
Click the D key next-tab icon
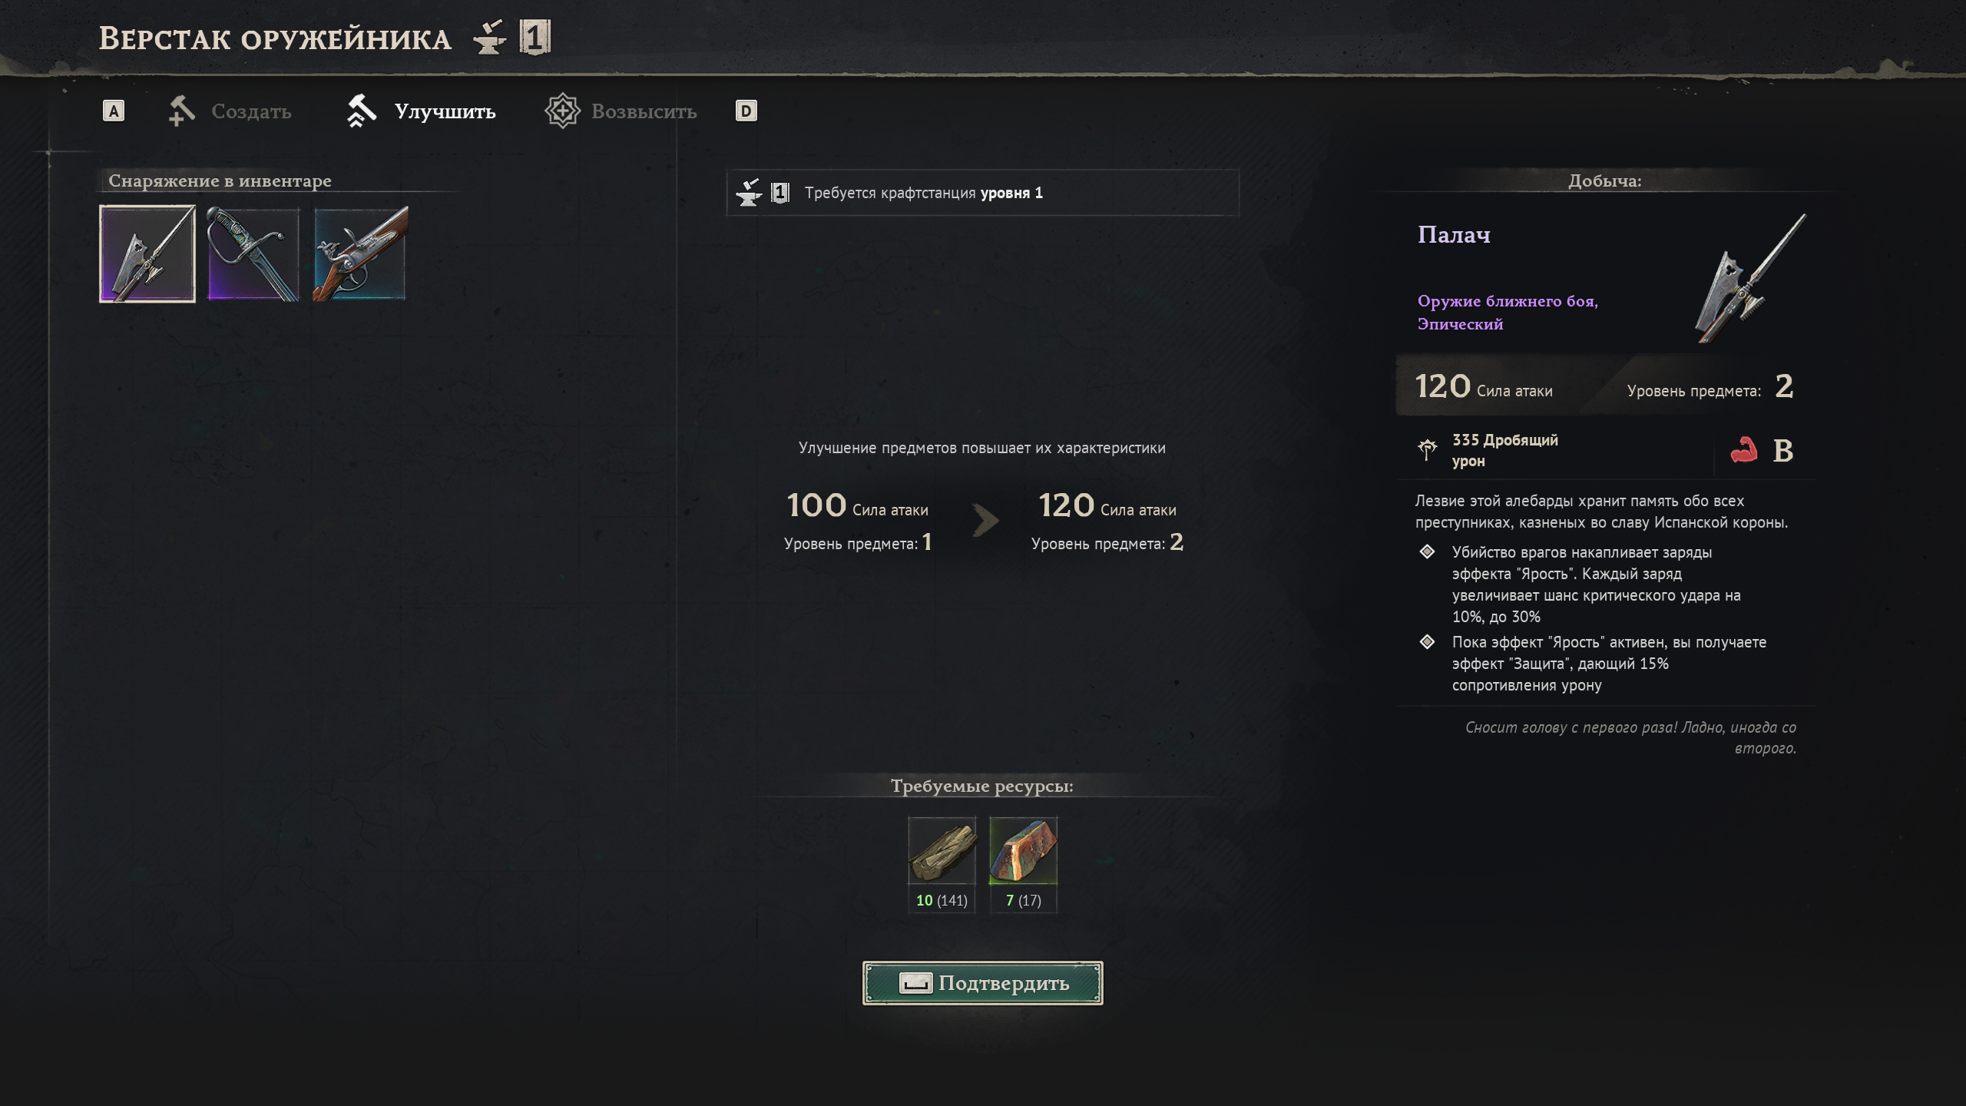(746, 111)
